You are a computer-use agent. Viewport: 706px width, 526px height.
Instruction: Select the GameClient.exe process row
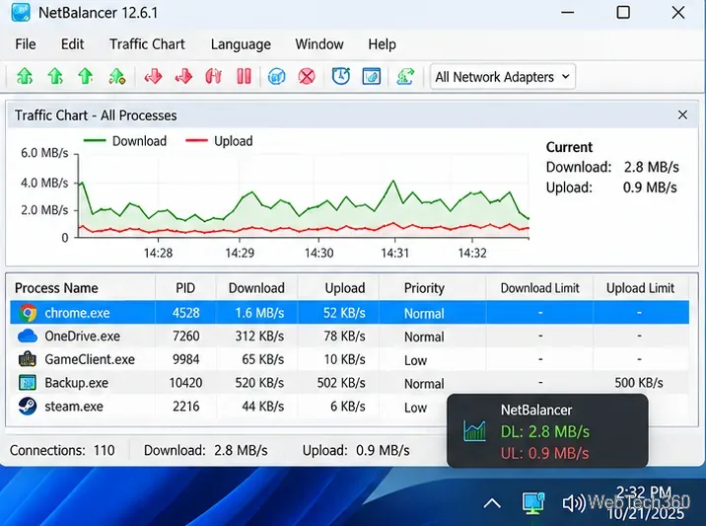[349, 359]
